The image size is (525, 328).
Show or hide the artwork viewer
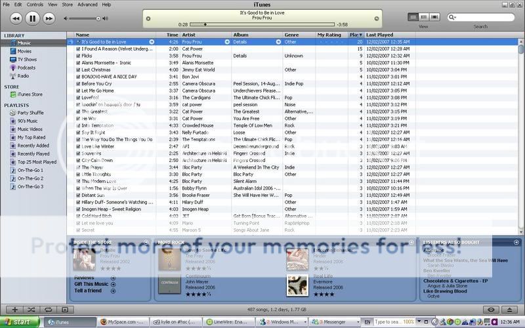(x=65, y=310)
